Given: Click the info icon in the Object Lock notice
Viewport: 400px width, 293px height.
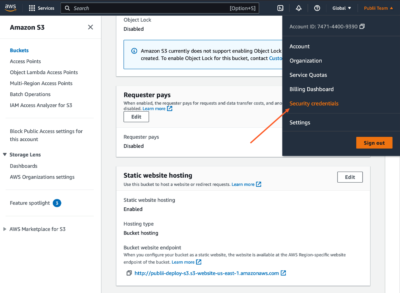Looking at the screenshot, I should pyautogui.click(x=134, y=51).
